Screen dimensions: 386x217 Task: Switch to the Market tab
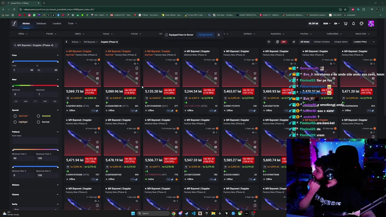(26, 24)
